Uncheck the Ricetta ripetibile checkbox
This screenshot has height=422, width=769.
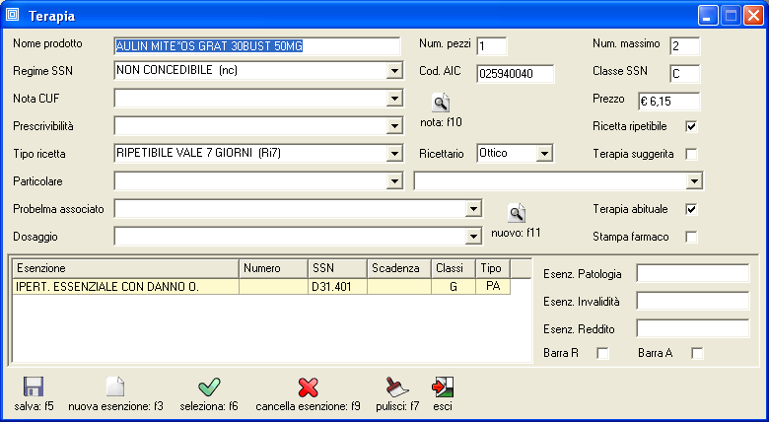[691, 126]
